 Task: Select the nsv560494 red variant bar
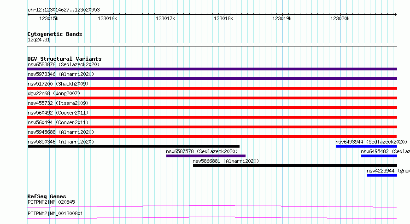click(x=212, y=127)
